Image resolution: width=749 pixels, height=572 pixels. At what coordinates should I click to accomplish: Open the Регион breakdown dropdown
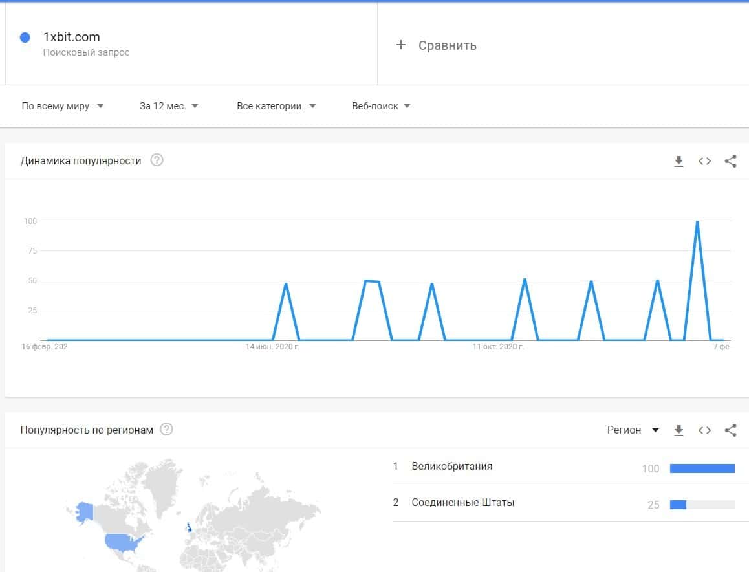[x=633, y=430]
